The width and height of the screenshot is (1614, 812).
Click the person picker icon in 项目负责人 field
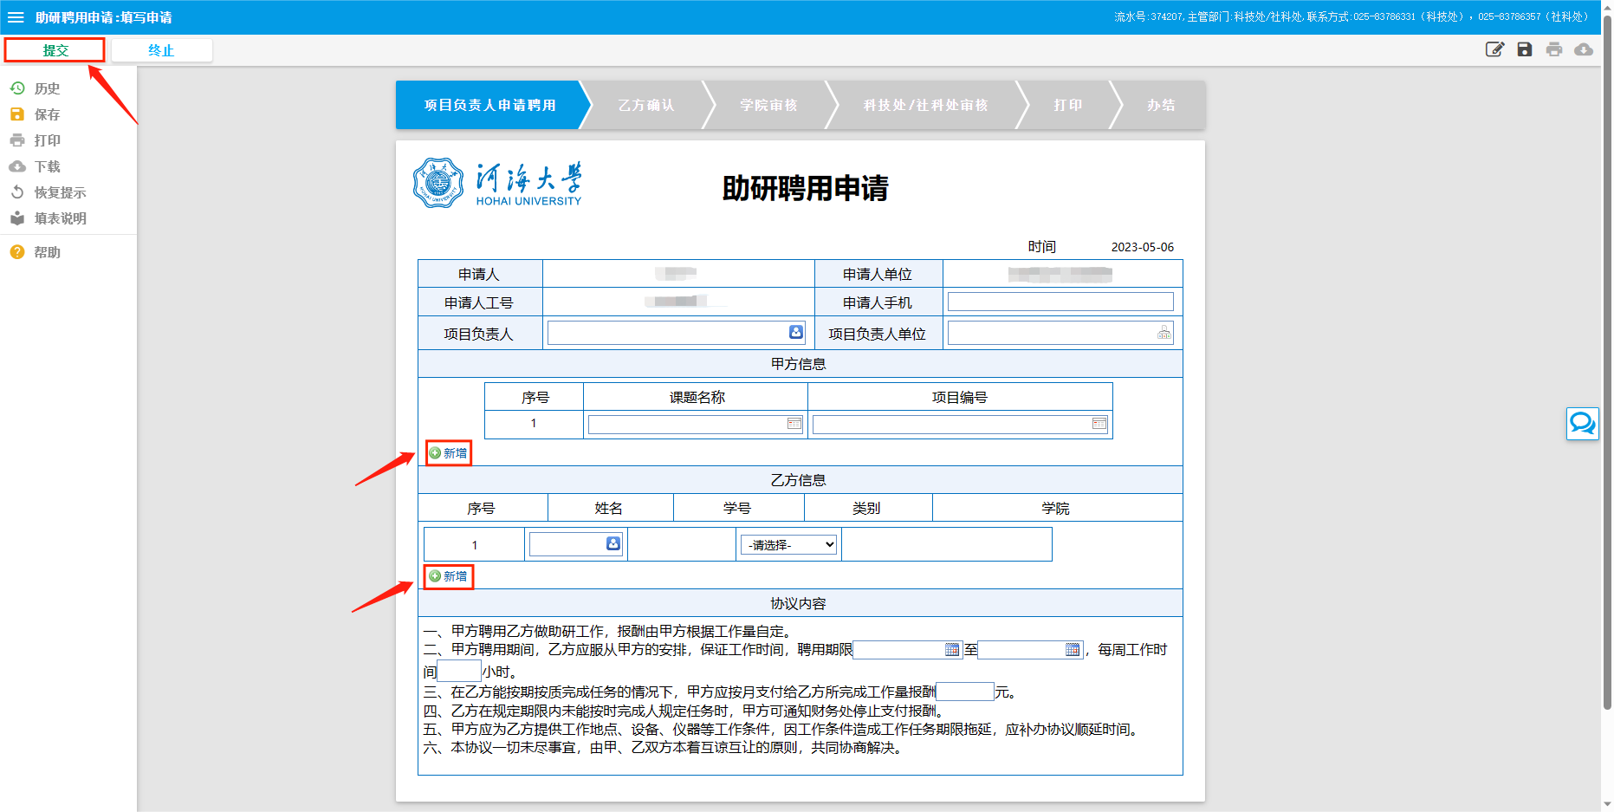coord(795,332)
